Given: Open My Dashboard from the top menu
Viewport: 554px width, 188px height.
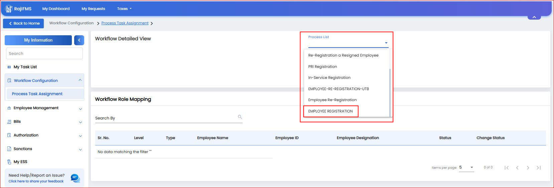Looking at the screenshot, I should (x=56, y=9).
